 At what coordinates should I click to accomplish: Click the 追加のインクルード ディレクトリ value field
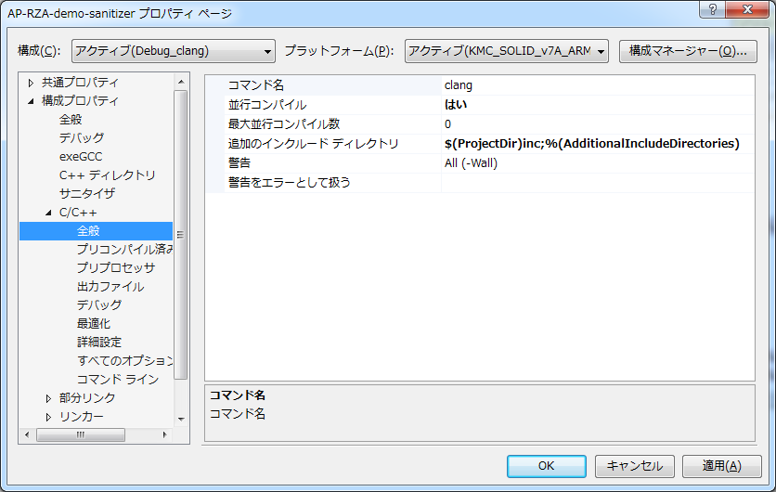click(x=594, y=144)
